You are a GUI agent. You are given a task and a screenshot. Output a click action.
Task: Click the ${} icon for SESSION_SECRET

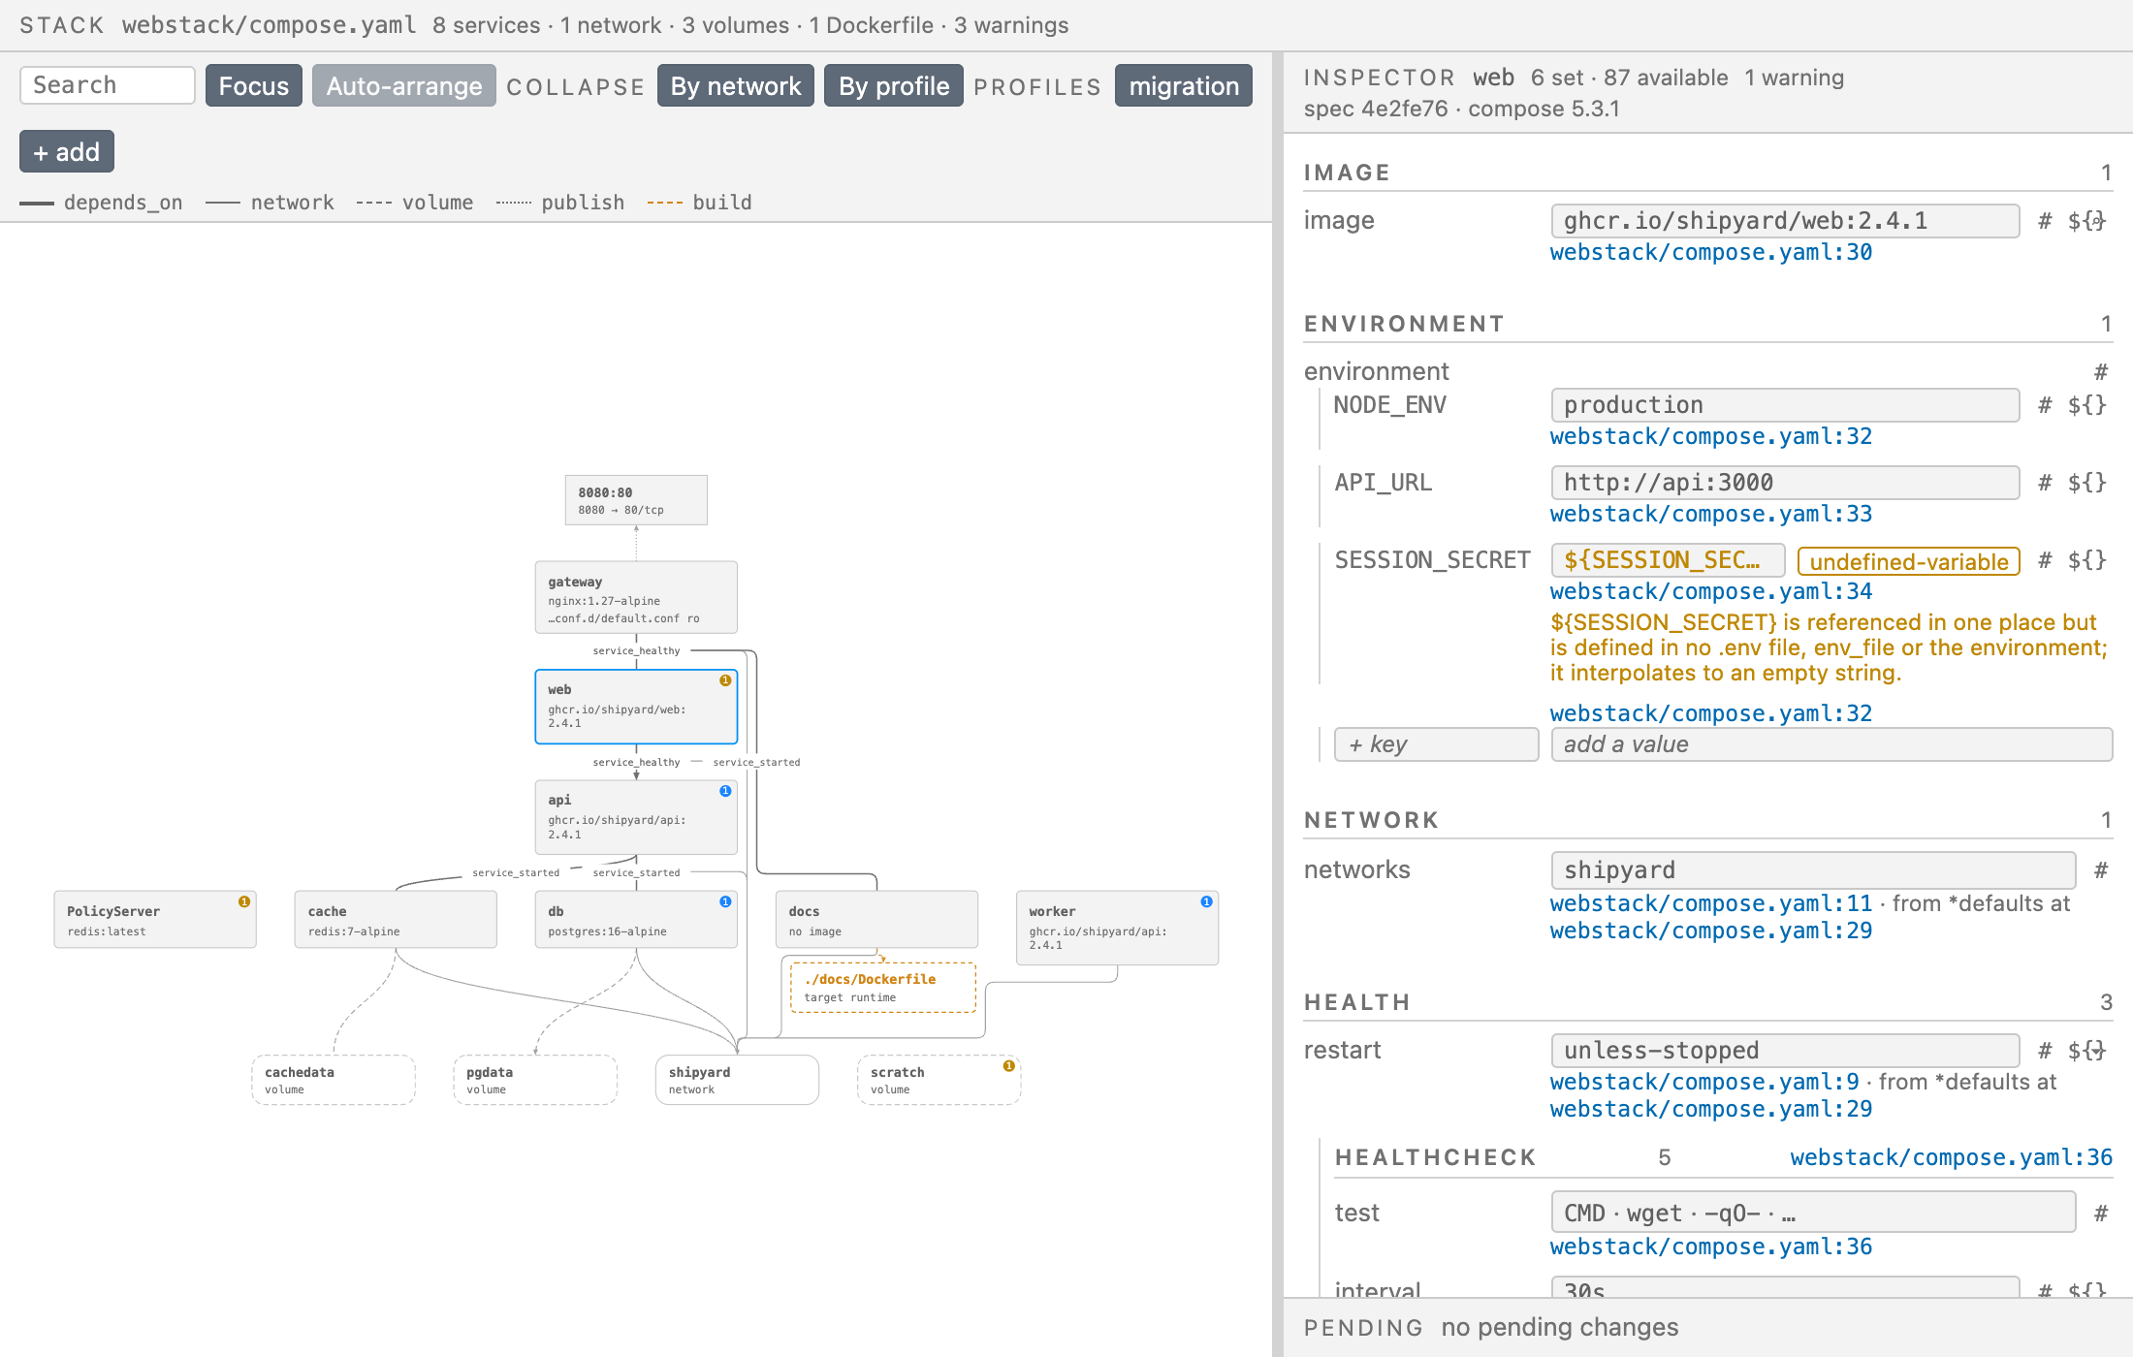2087,560
